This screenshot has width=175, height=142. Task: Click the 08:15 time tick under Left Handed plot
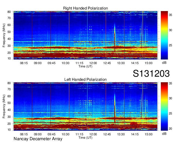(x=24, y=134)
